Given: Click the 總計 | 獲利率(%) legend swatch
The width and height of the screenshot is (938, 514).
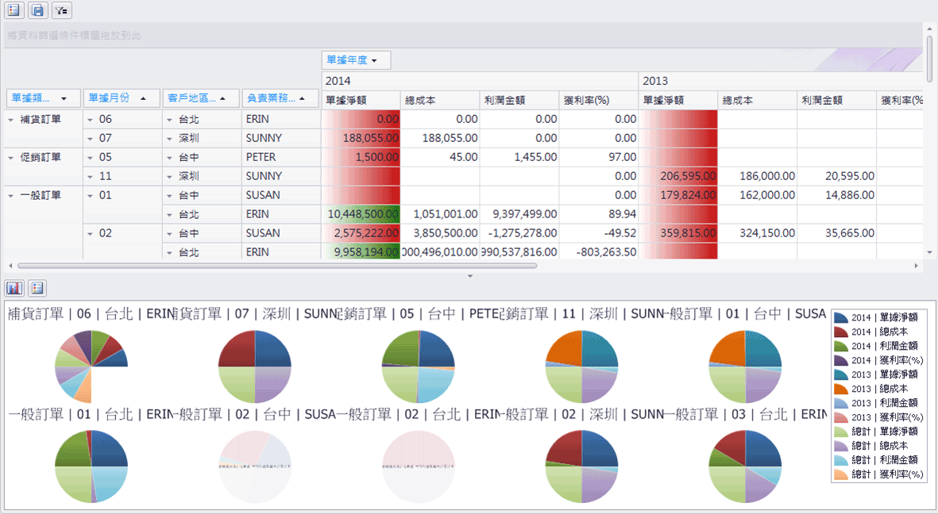Looking at the screenshot, I should point(841,474).
